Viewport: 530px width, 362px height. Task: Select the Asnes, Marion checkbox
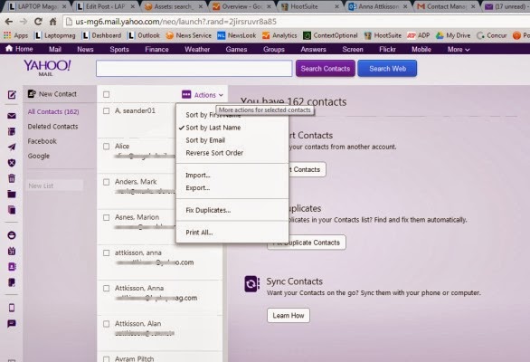106,217
